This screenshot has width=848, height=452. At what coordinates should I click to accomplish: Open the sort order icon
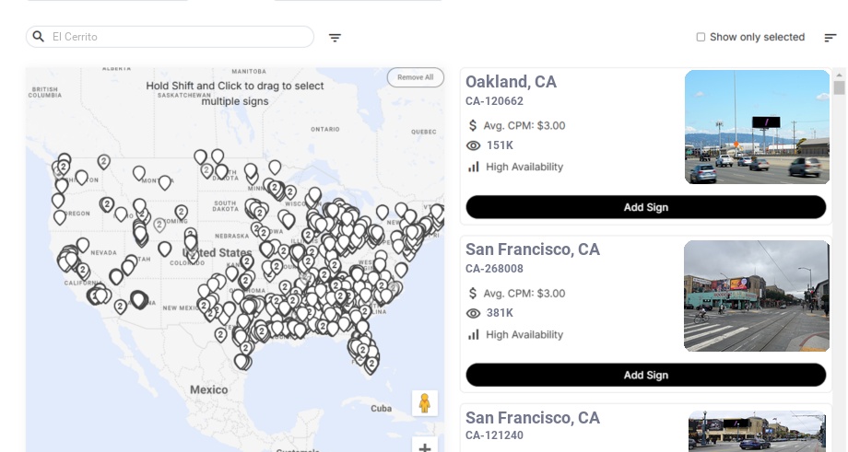click(x=830, y=38)
